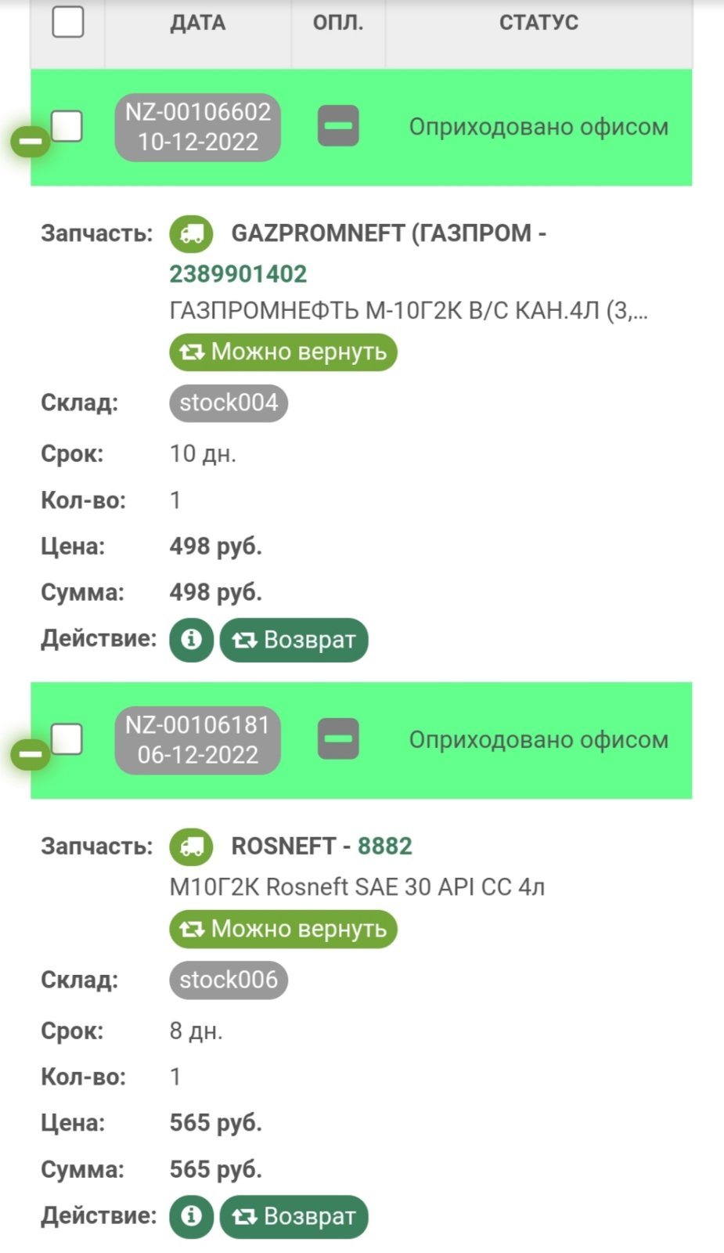Image resolution: width=724 pixels, height=1253 pixels.
Task: Click the green truck icon beside ROSNEFT
Action: 191,847
